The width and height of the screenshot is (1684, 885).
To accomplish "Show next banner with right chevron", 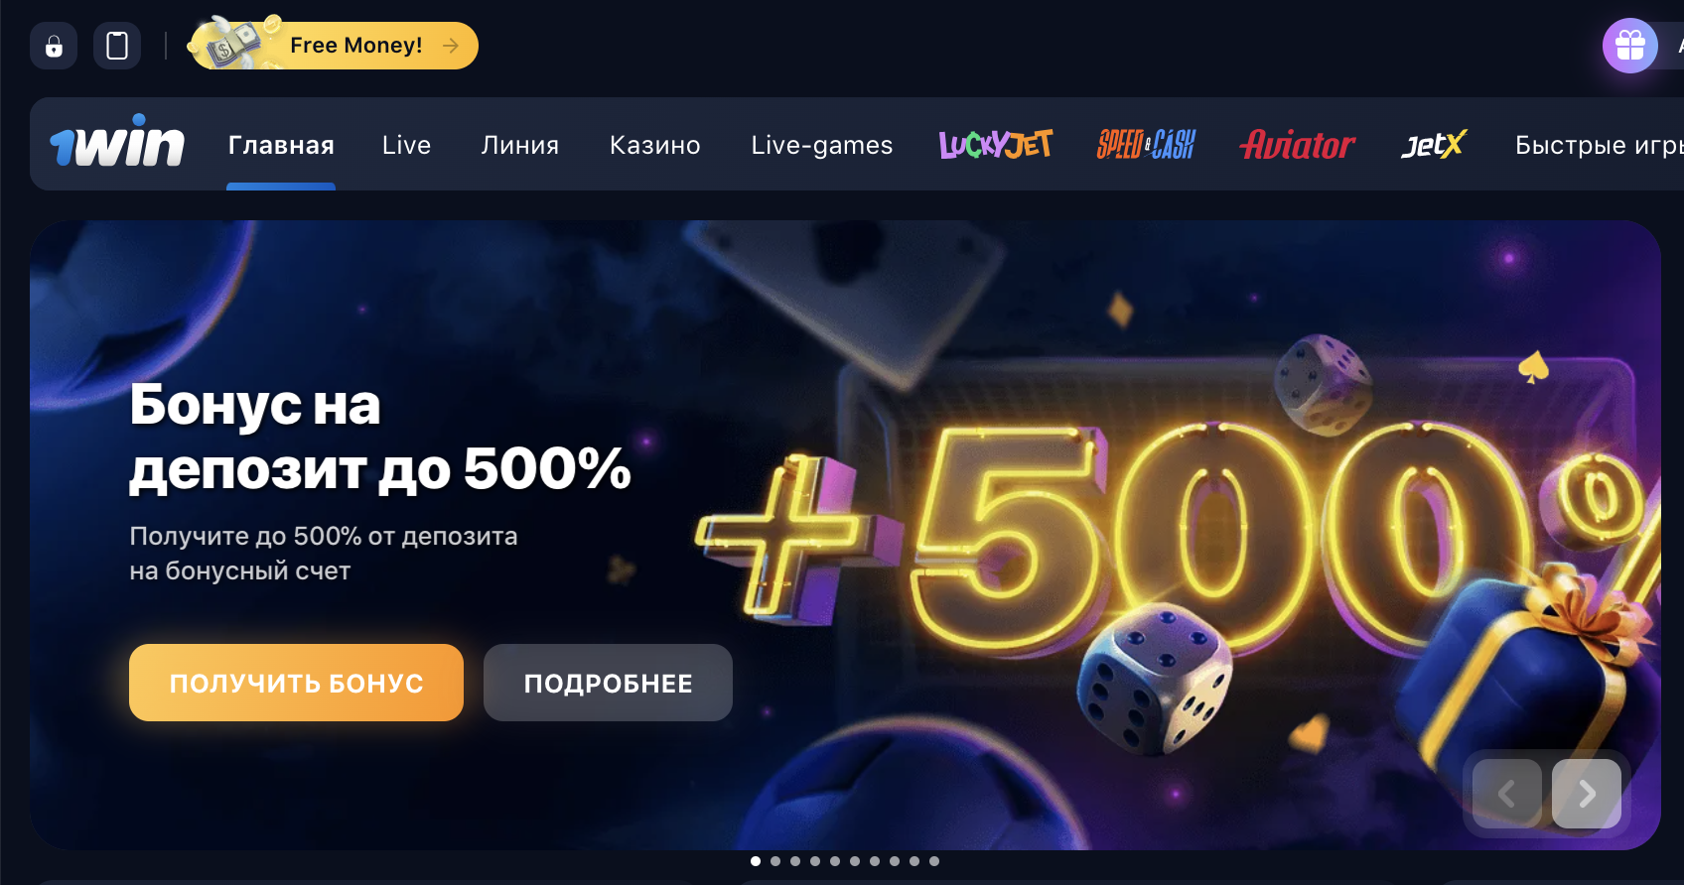I will click(1587, 794).
